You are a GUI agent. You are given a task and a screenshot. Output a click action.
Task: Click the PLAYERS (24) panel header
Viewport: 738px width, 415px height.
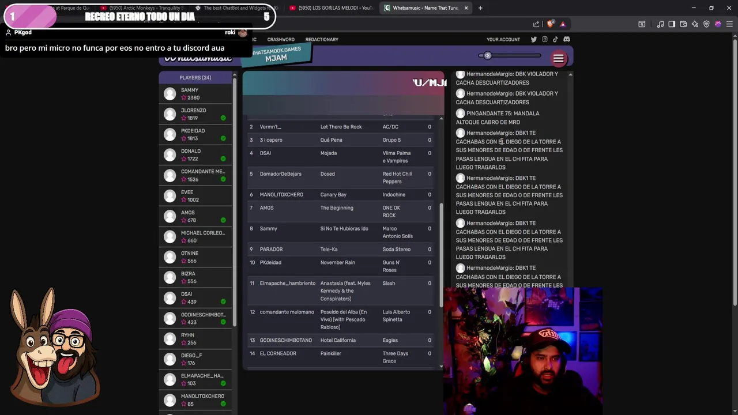pos(195,77)
